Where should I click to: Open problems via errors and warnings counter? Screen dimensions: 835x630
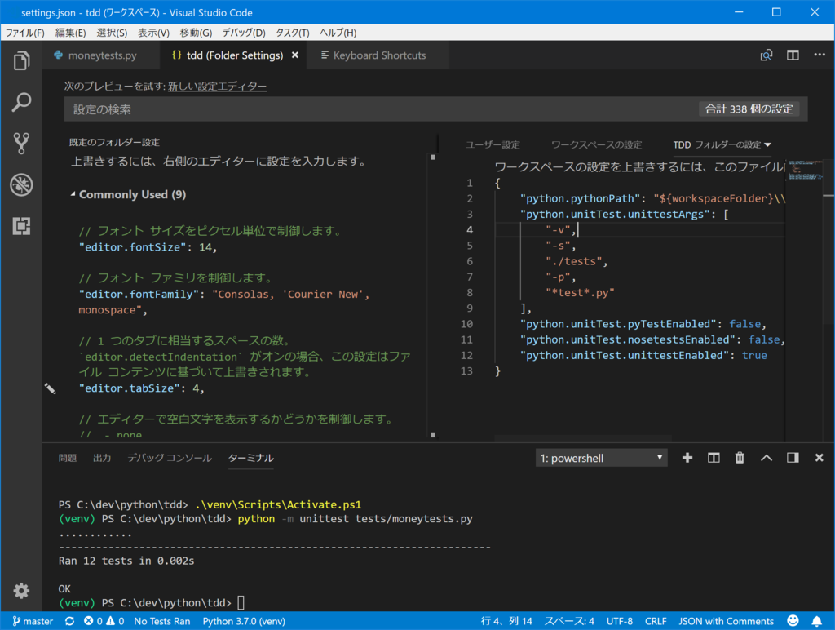pyautogui.click(x=104, y=622)
